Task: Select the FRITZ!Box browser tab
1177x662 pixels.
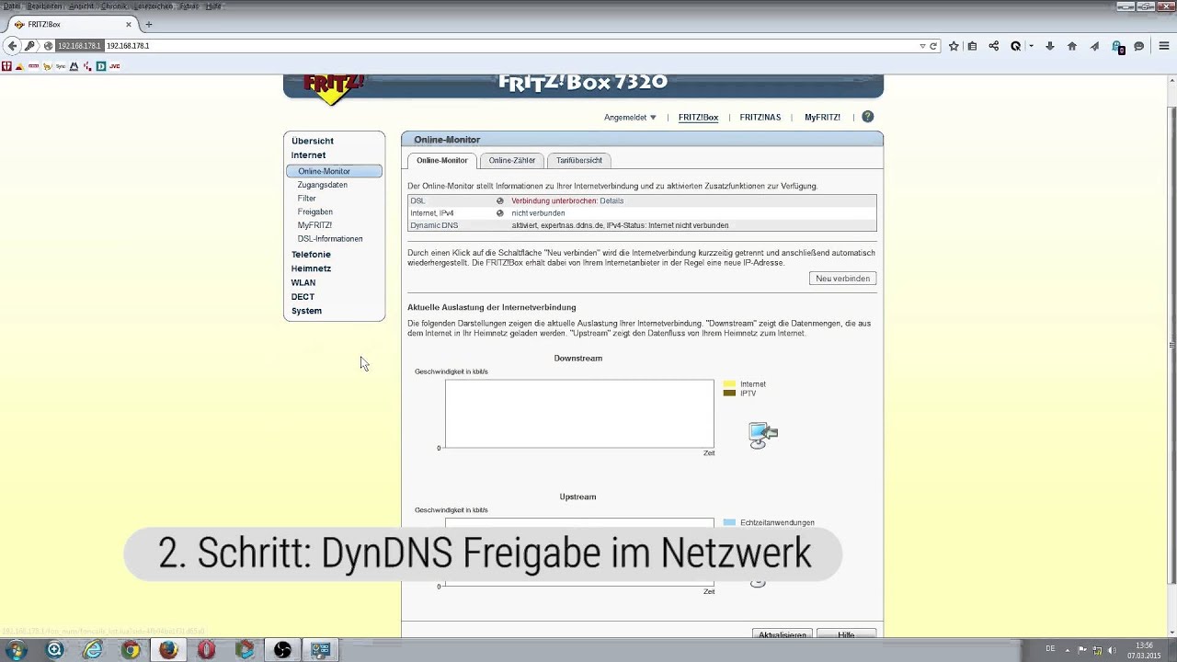Action: 72,25
